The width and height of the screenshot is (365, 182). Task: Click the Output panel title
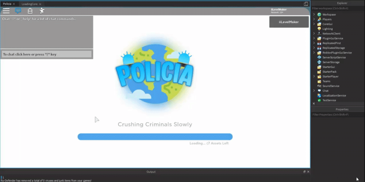tap(151, 171)
